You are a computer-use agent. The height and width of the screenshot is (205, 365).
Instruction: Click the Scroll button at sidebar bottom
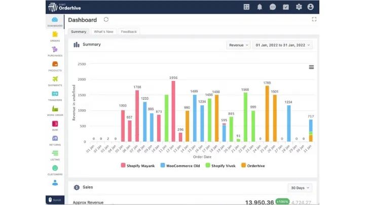55,200
